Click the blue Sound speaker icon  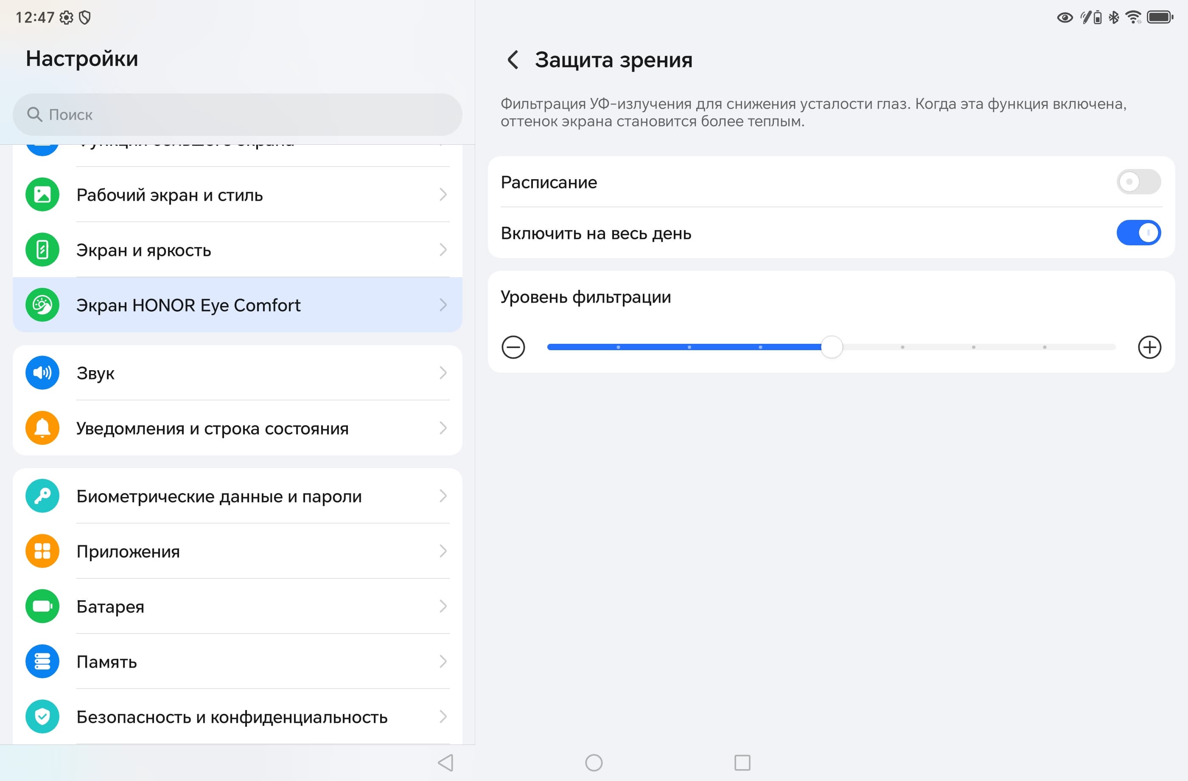tap(42, 373)
